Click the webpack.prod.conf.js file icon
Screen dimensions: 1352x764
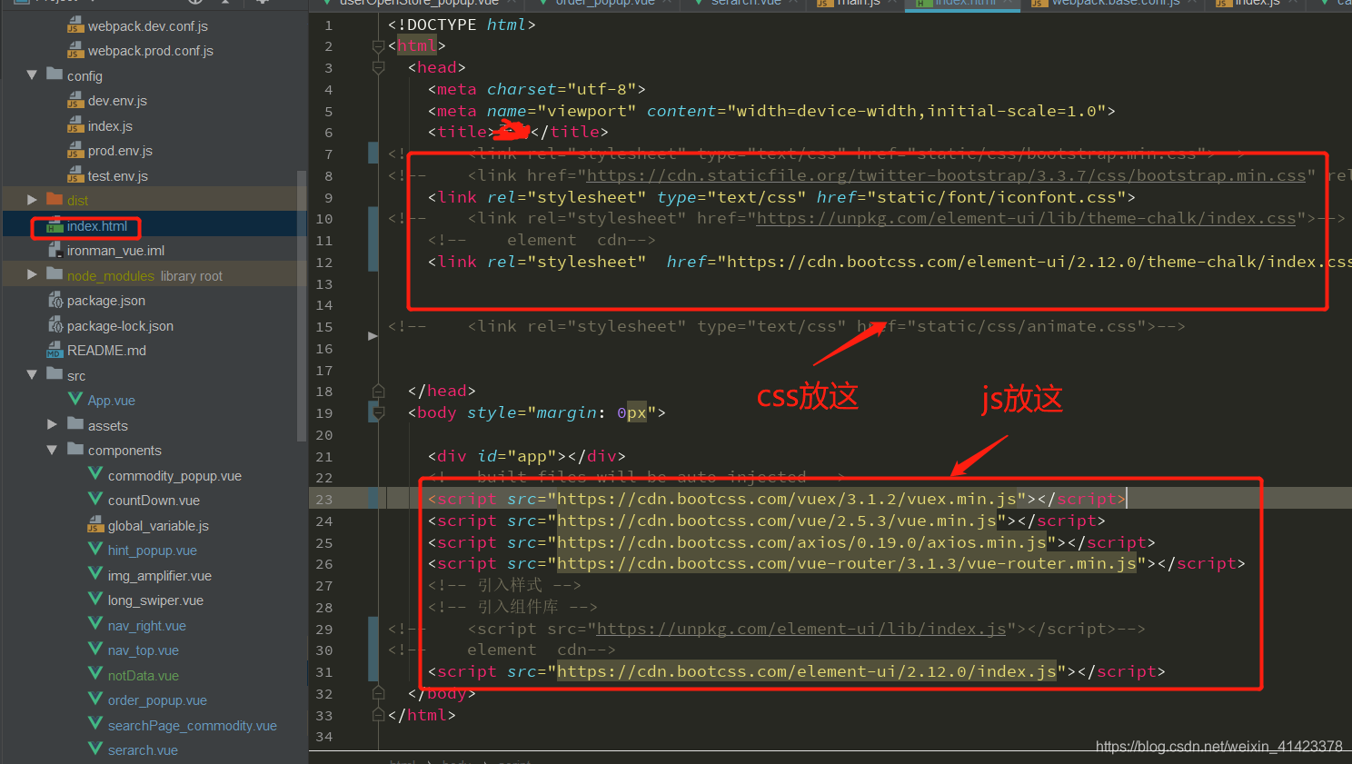tap(75, 50)
